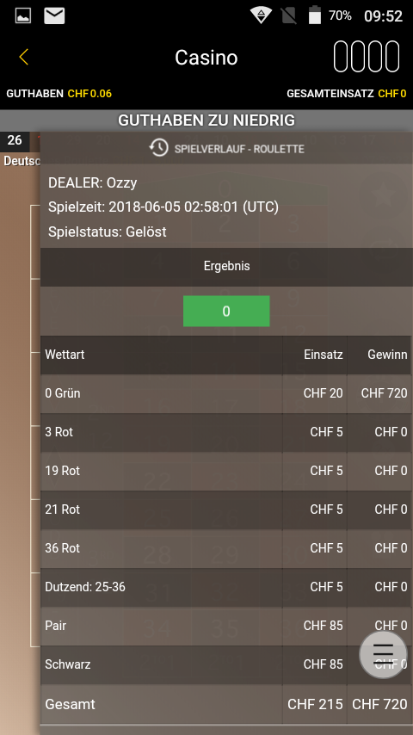
Task: Tap the mail notification icon
Action: [54, 16]
